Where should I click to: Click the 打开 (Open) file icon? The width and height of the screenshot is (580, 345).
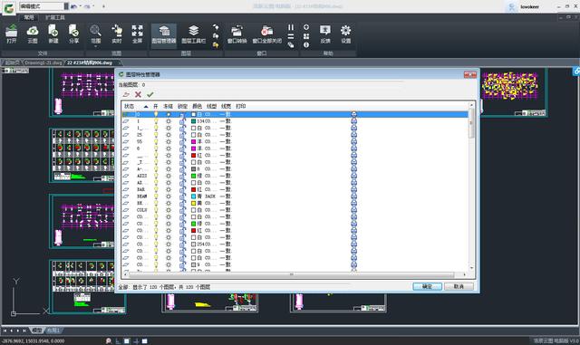pos(12,34)
